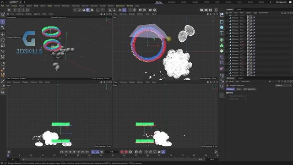Toggle the Z axis lock
Viewport: 293px width, 165px height.
[x=23, y=10]
